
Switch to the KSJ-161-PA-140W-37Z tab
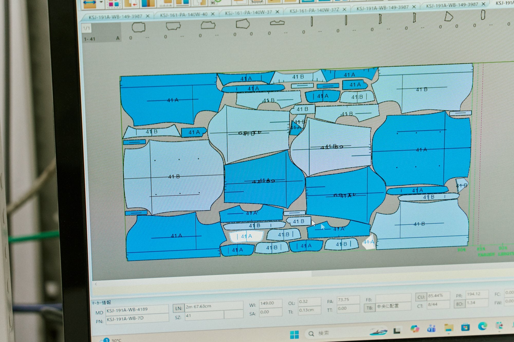(314, 10)
